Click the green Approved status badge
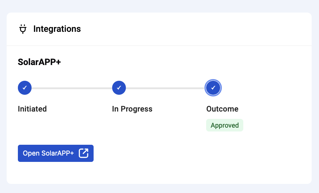Screen dimensions: 319x193 225,125
